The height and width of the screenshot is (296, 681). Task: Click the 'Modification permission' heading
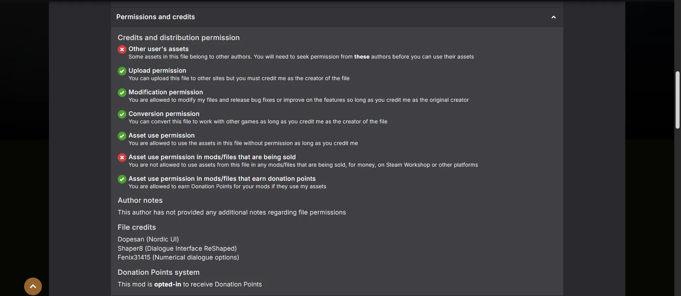(166, 92)
